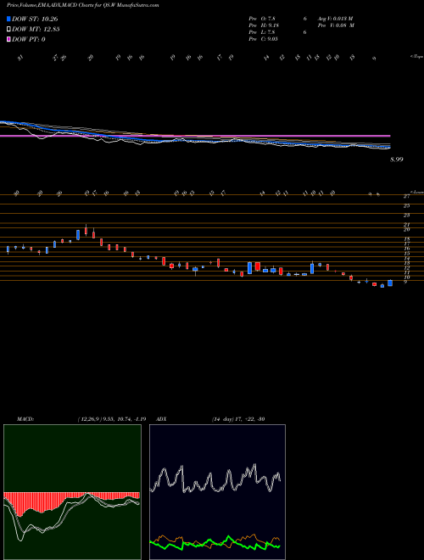Click the white DOW MT legend swatch
The image size is (424, 560).
click(8, 30)
